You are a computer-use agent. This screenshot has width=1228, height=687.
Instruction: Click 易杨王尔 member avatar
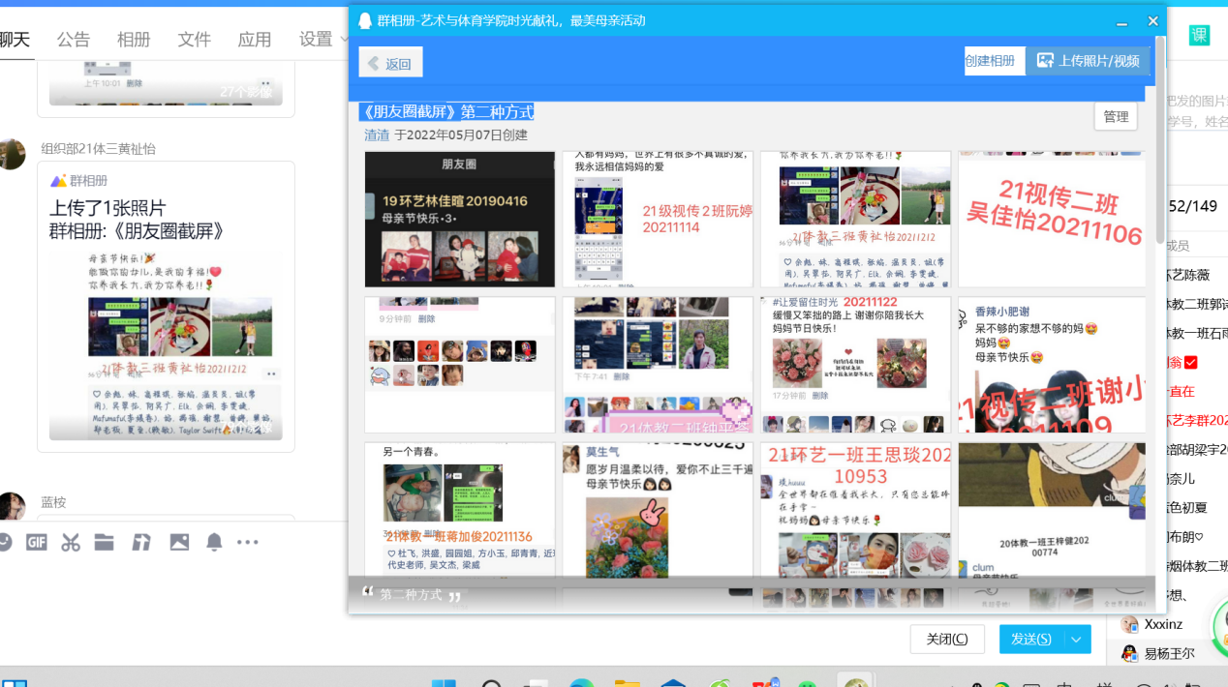click(x=1129, y=653)
